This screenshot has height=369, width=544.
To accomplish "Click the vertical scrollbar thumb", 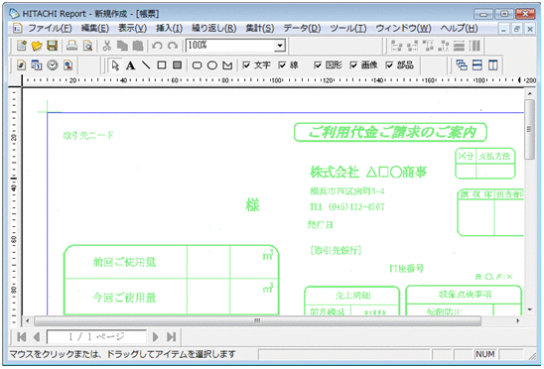I will tap(529, 129).
